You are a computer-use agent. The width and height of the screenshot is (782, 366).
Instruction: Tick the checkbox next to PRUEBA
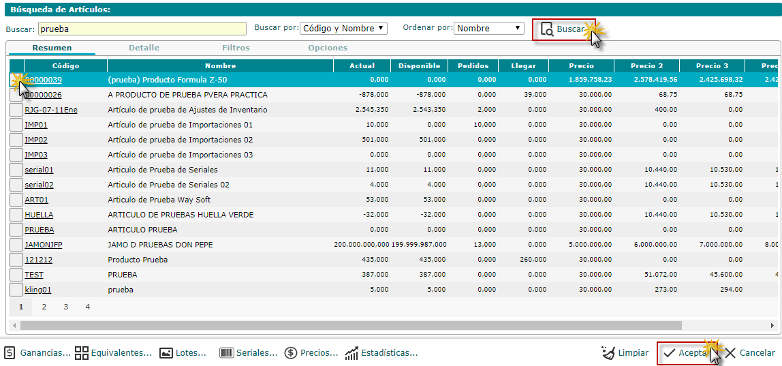point(16,230)
